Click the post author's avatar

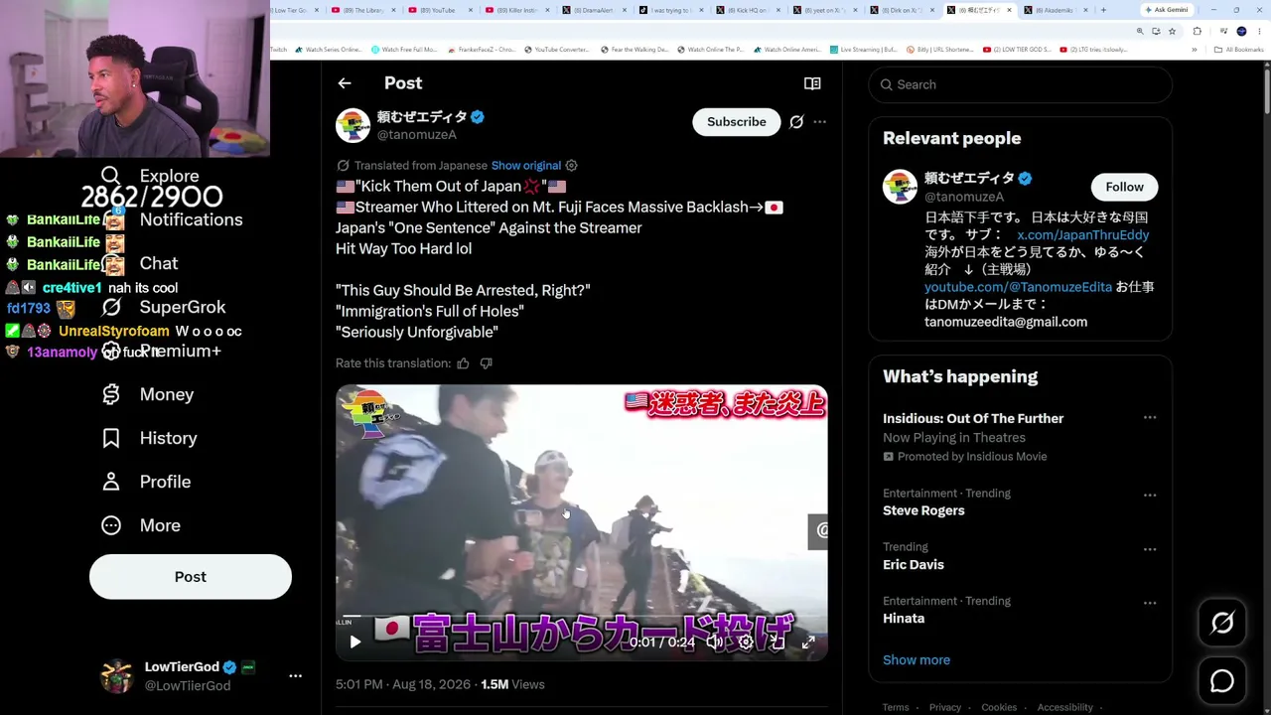[353, 126]
